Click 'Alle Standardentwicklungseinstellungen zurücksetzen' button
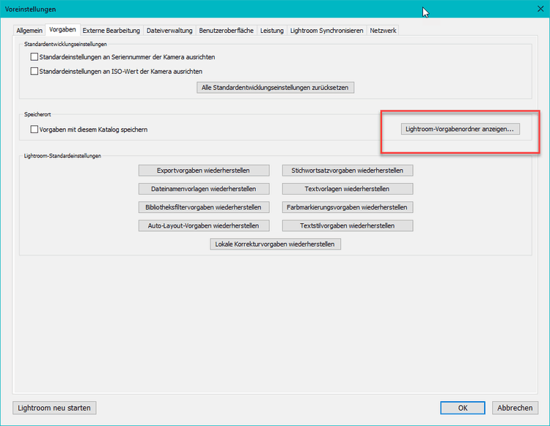The height and width of the screenshot is (426, 550). point(276,88)
